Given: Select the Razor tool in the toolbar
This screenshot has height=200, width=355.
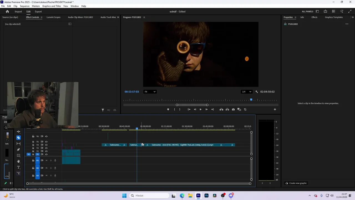Looking at the screenshot, I should tap(19, 138).
